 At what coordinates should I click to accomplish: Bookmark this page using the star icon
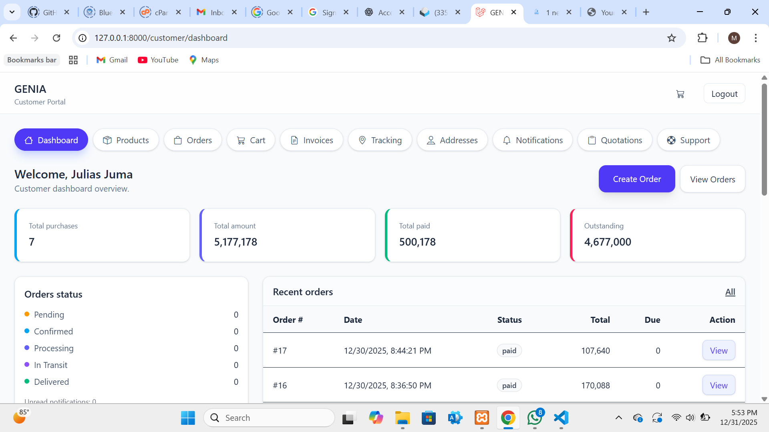pyautogui.click(x=672, y=38)
